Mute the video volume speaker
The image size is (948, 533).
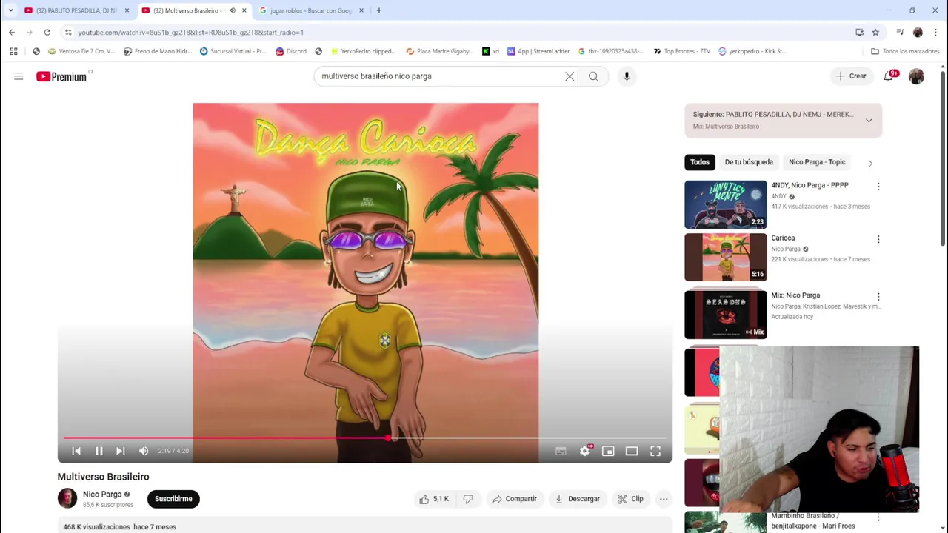coord(144,451)
